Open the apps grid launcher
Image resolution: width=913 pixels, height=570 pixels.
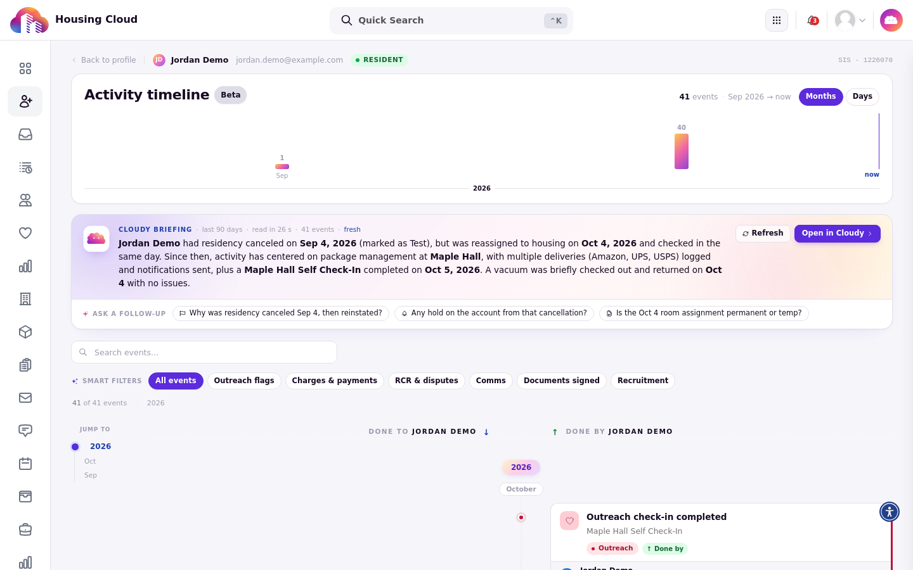(777, 20)
